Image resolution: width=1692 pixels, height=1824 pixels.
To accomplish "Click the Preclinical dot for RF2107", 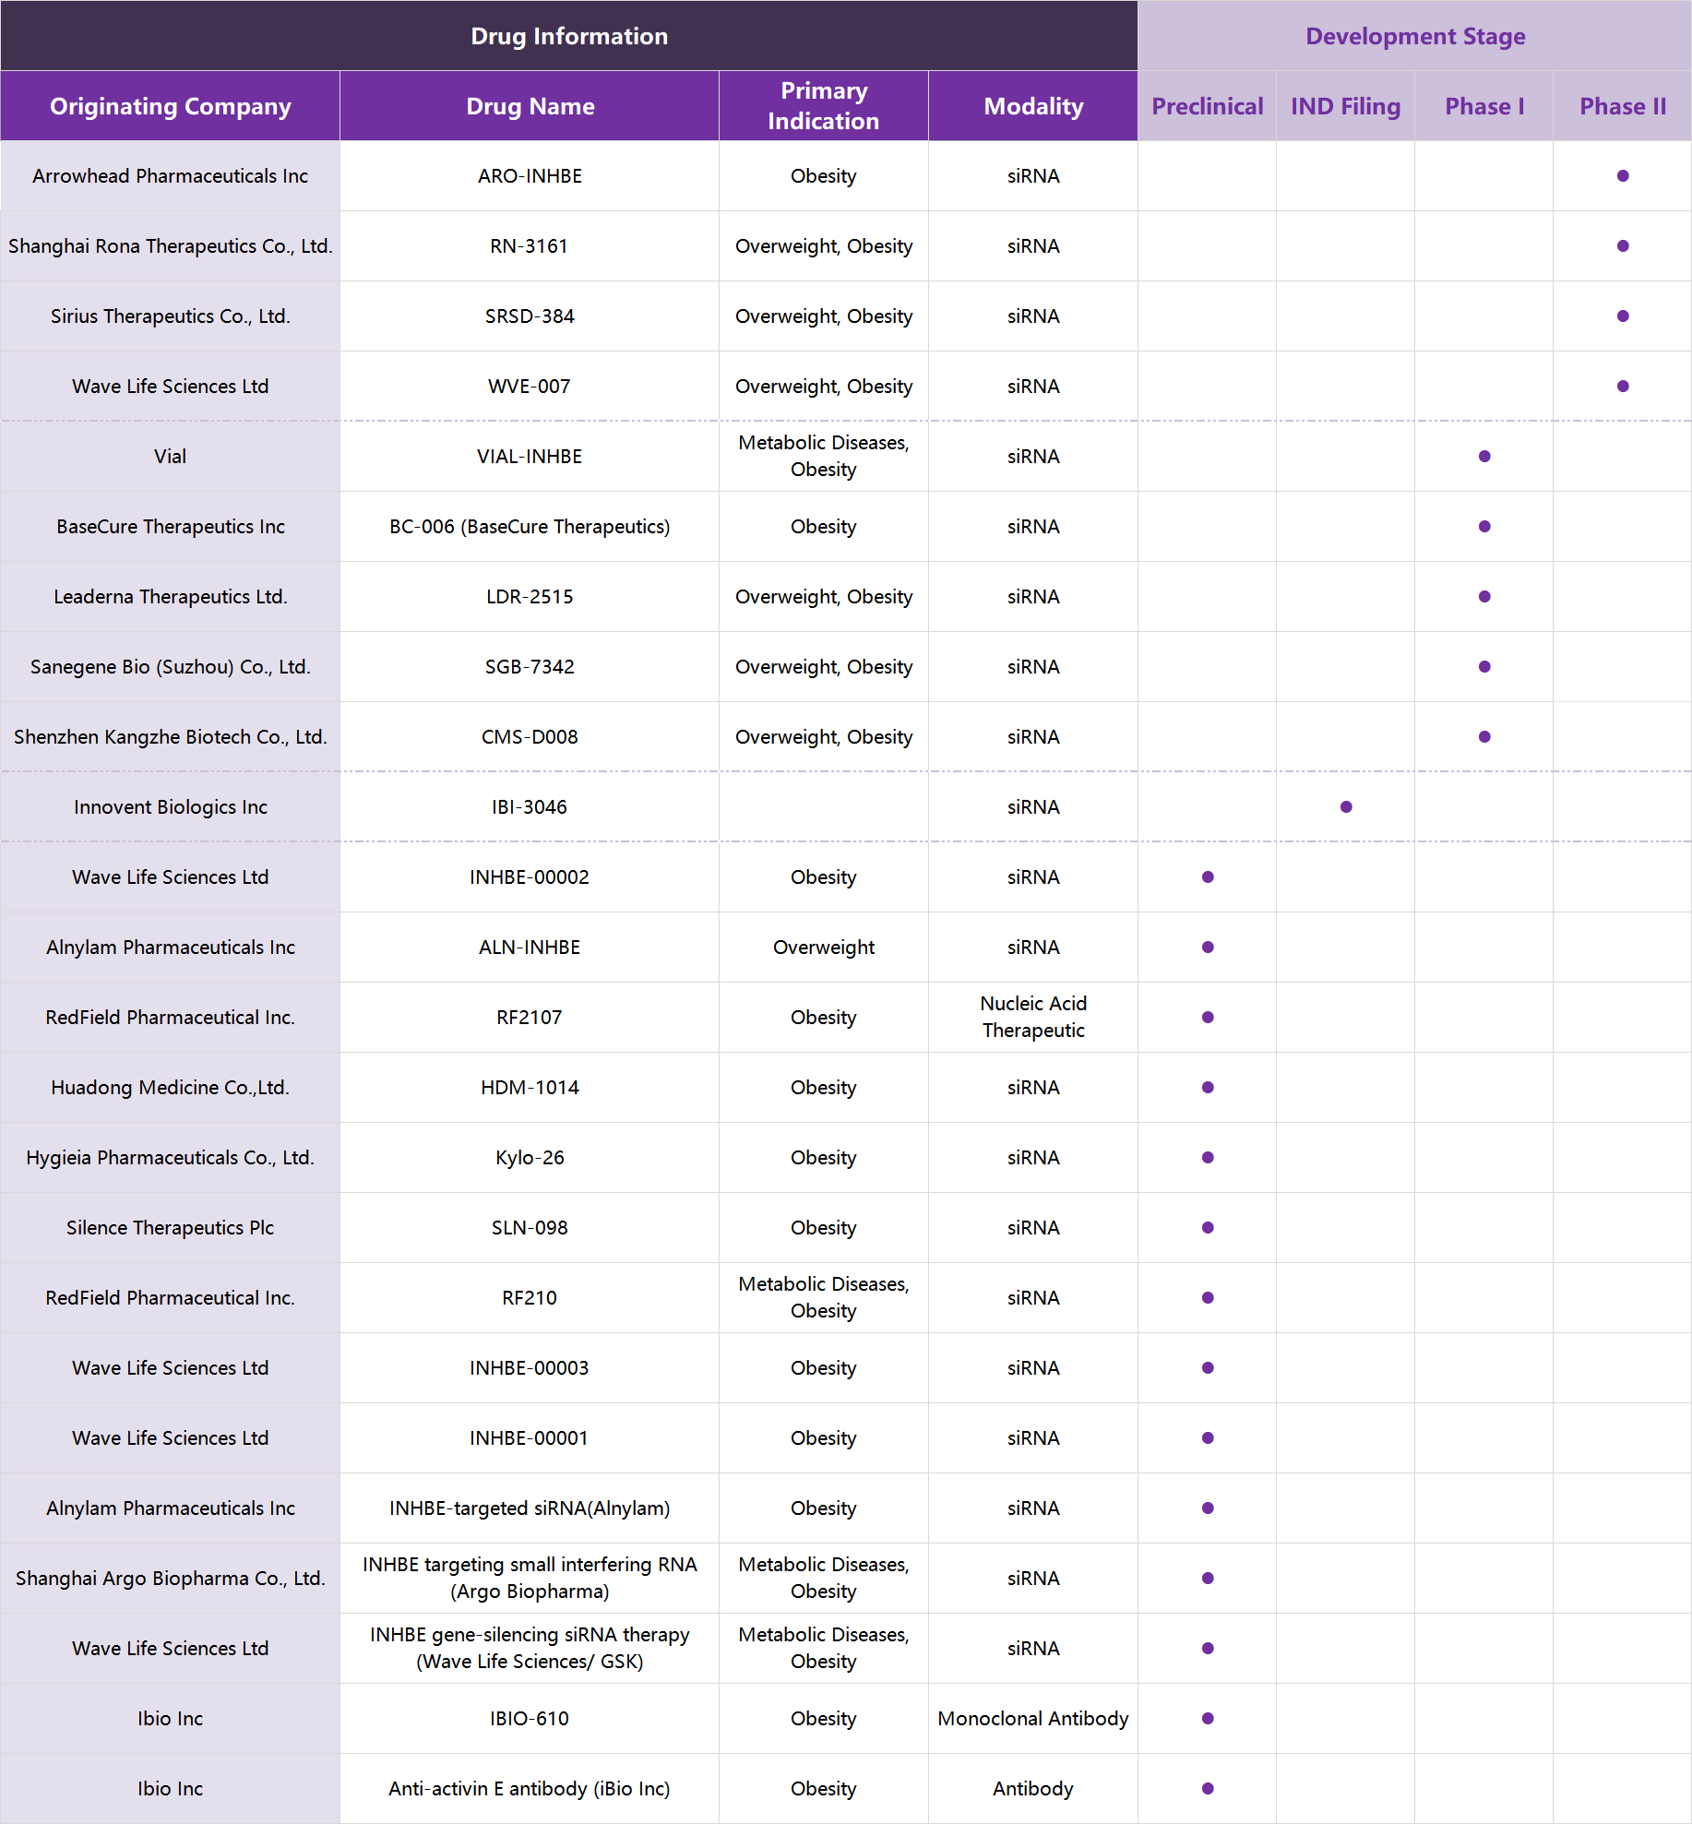I will 1208,1018.
